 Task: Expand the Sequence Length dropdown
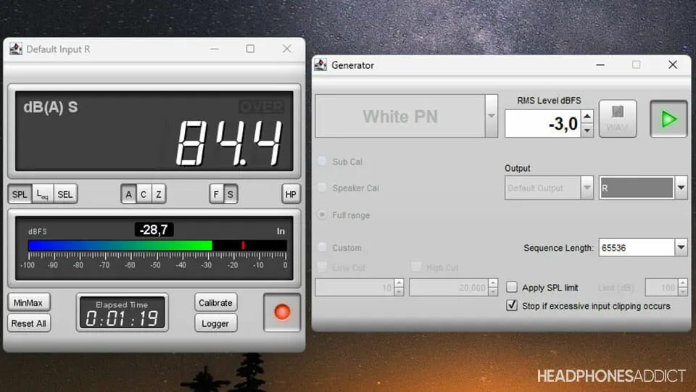(681, 247)
